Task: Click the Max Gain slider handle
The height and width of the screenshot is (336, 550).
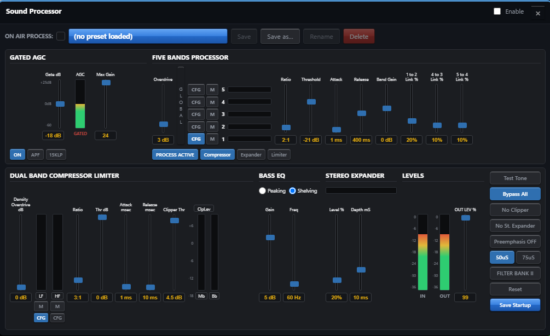Action: coord(106,83)
